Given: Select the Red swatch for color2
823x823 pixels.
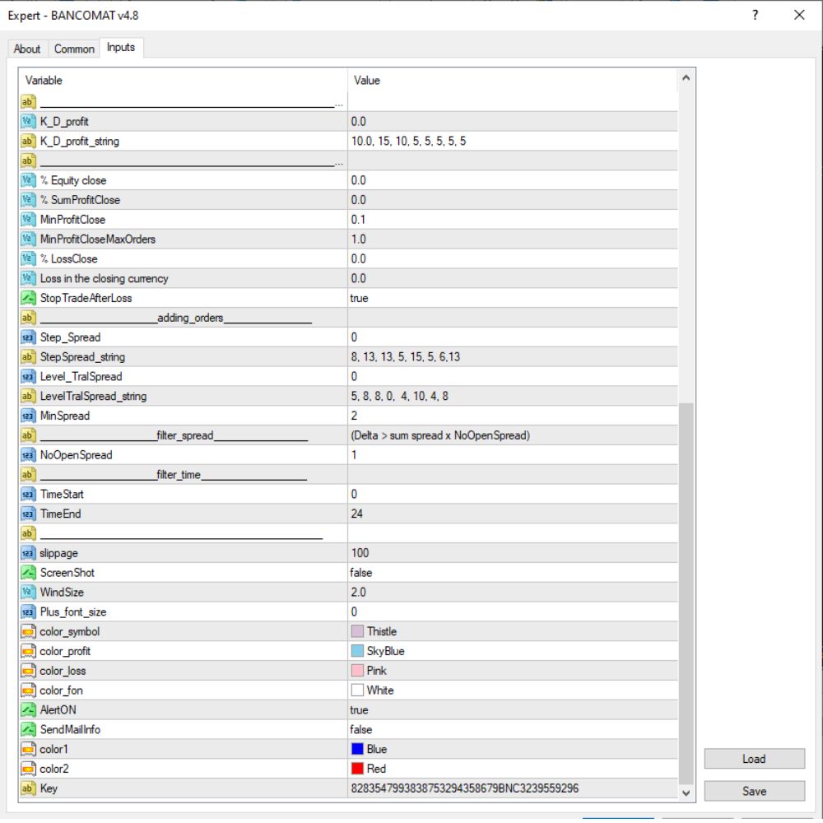Looking at the screenshot, I should (357, 769).
